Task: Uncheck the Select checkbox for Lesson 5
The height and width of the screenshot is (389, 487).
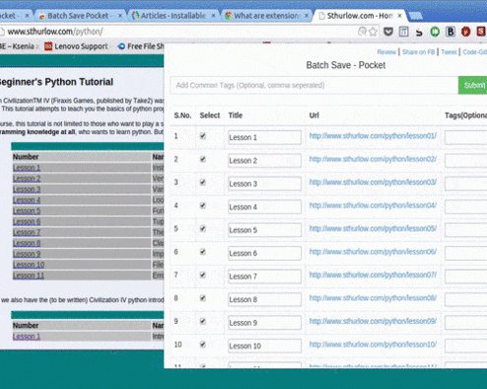Action: tap(203, 228)
